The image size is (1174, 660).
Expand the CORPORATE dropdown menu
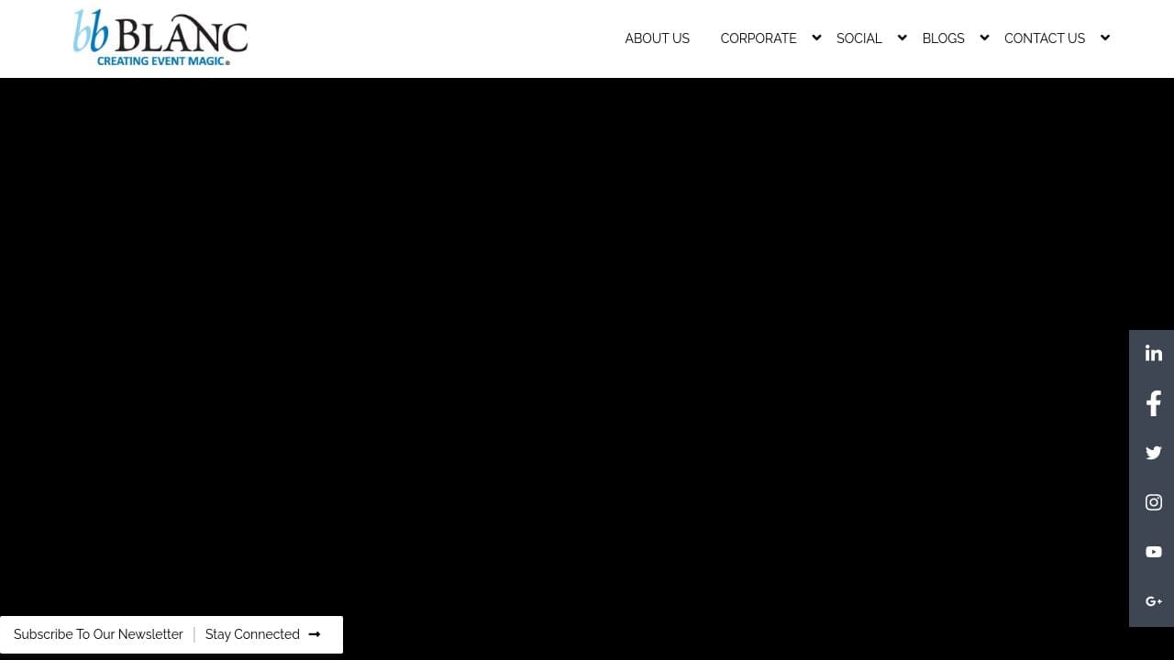tap(816, 38)
